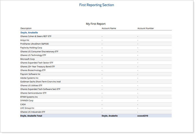Click the Ansys Inc holding
The width and height of the screenshot is (196, 135).
[25, 40]
